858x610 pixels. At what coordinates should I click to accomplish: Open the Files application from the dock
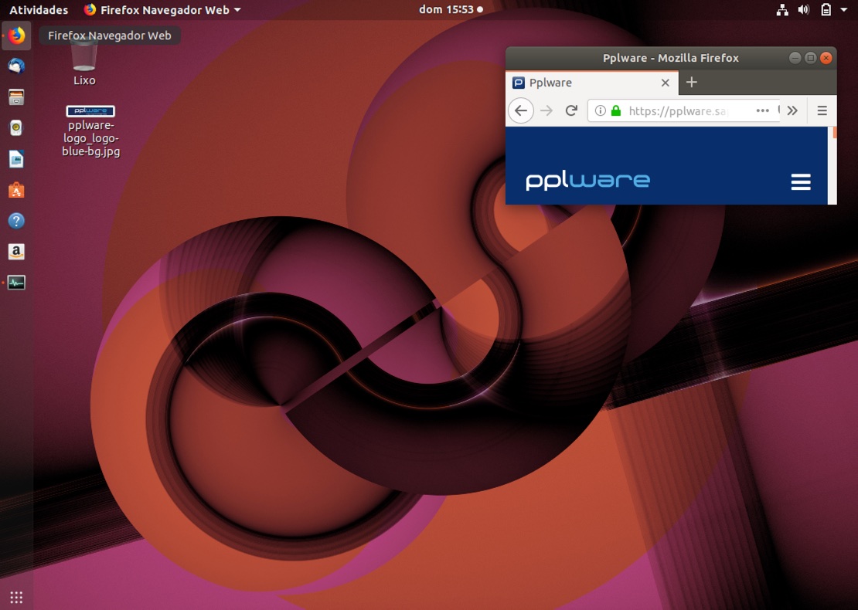pyautogui.click(x=15, y=97)
